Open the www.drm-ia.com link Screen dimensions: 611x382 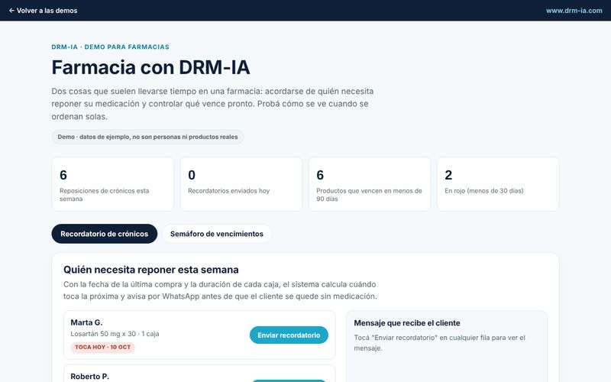tap(574, 11)
